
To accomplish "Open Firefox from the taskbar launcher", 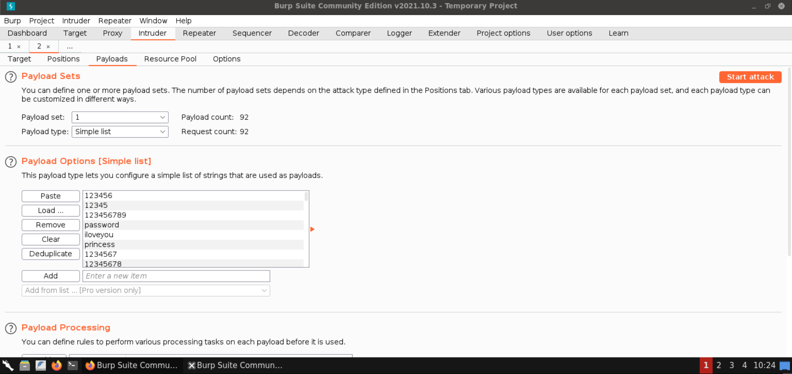I will tap(57, 365).
